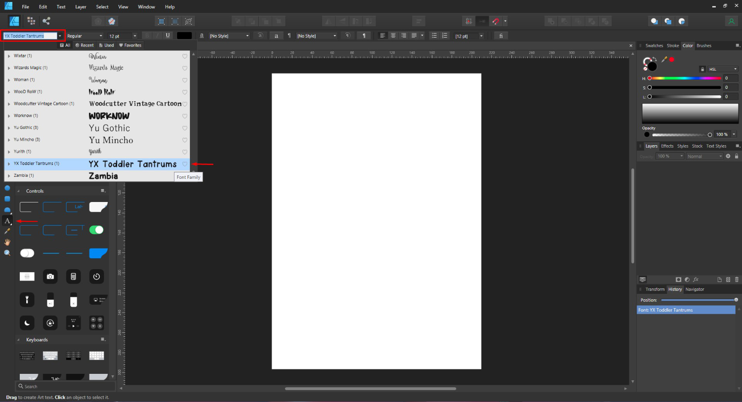
Task: Show Favorites fonts filter
Action: coord(130,45)
